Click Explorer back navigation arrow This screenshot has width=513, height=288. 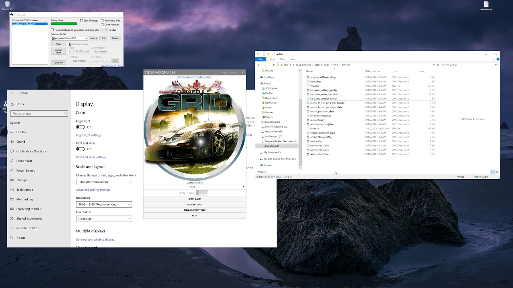(x=259, y=65)
